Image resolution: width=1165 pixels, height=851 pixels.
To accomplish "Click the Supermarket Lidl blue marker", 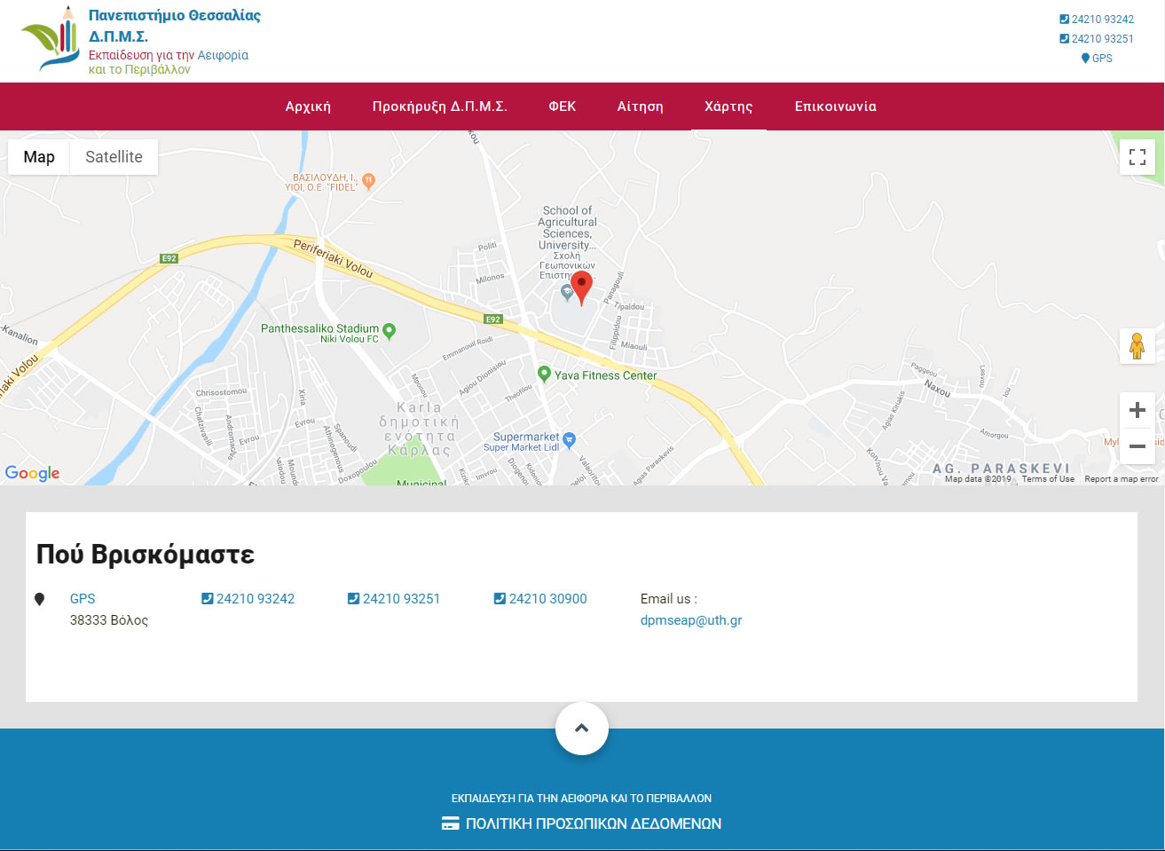I will tap(570, 440).
